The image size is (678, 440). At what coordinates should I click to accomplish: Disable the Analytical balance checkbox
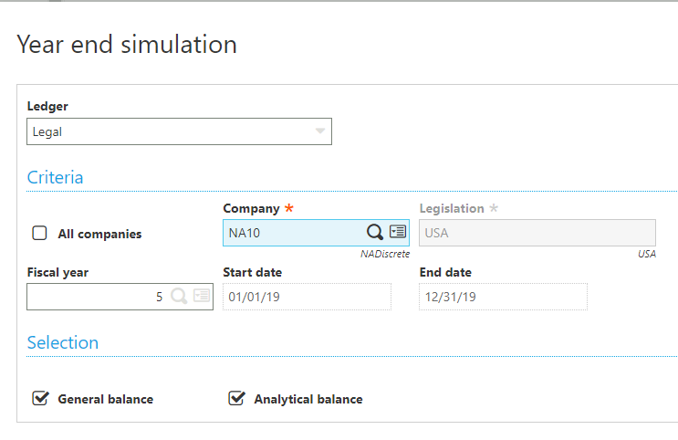(x=236, y=398)
